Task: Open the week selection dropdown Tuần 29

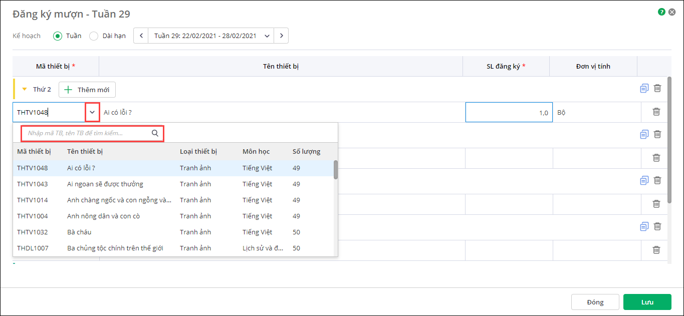Action: (267, 36)
